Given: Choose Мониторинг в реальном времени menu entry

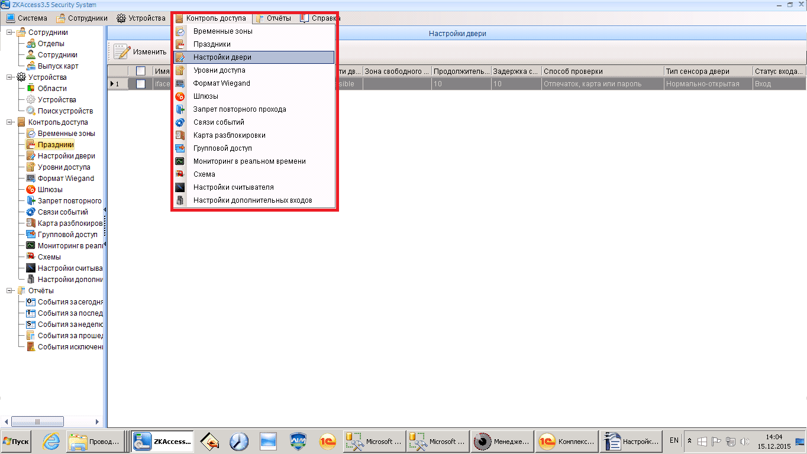Looking at the screenshot, I should click(249, 161).
